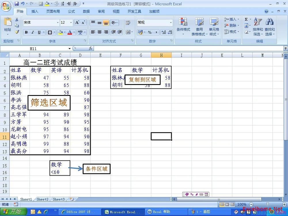Switch to 审阅 ribbon tab

click(x=101, y=12)
